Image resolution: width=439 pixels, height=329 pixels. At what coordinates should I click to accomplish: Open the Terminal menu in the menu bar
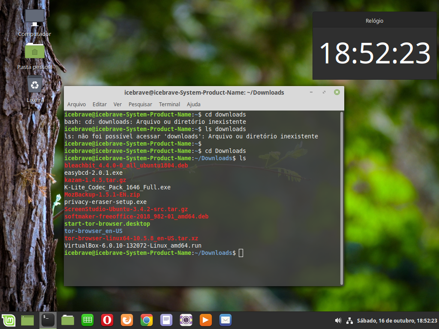[x=169, y=105]
